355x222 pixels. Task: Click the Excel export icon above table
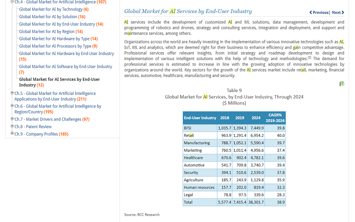click(342, 84)
